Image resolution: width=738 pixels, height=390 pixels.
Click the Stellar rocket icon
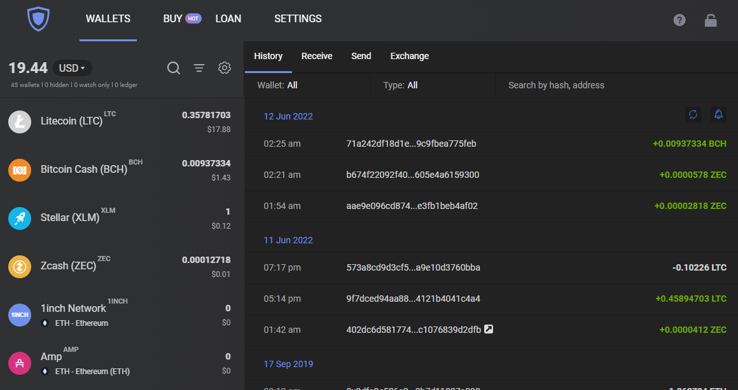pos(20,218)
